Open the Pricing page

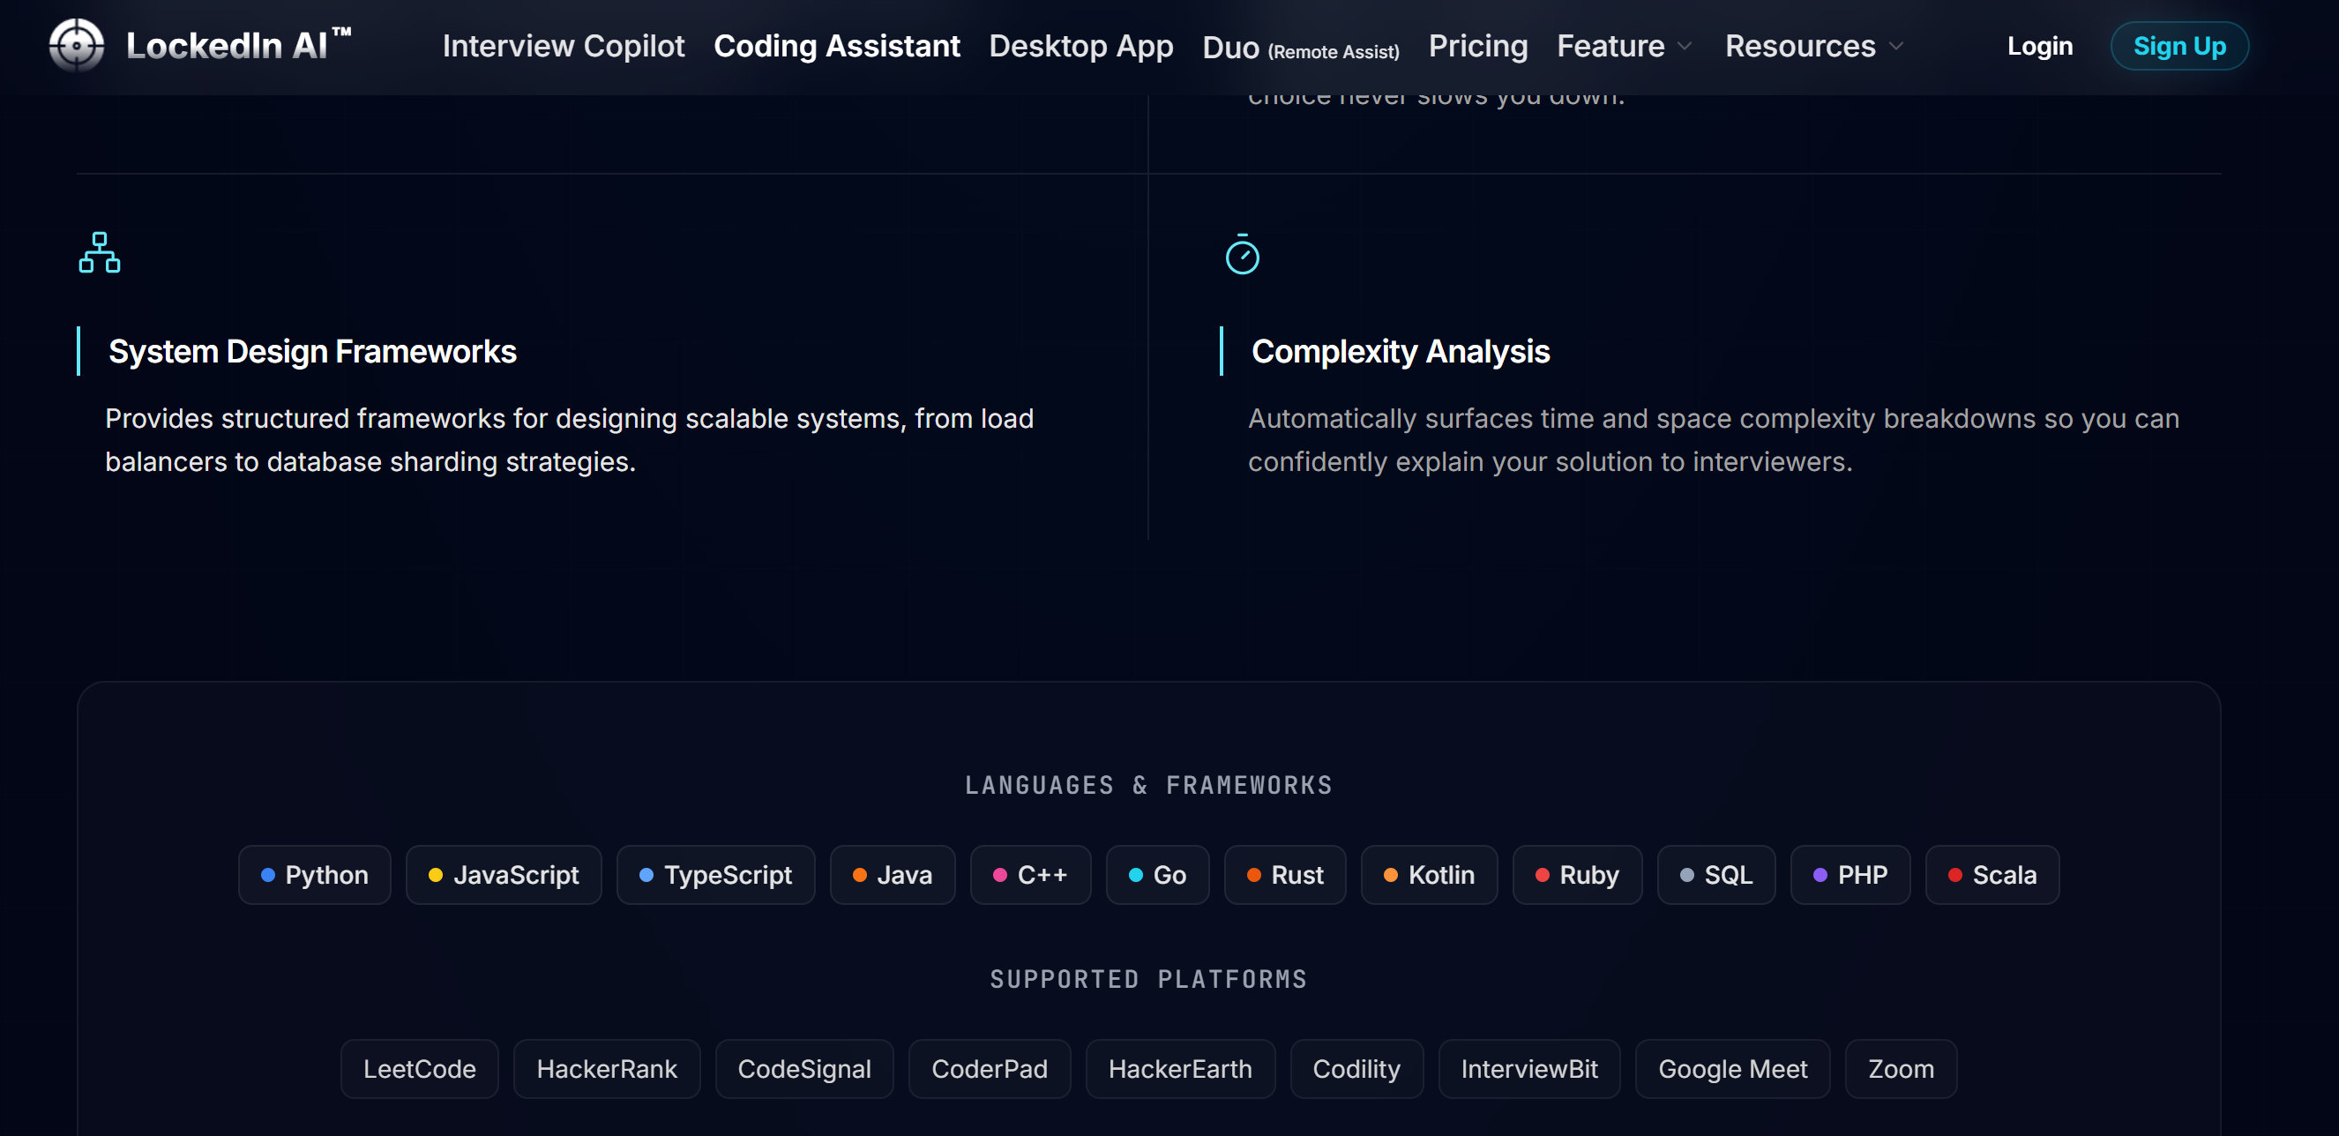[x=1477, y=45]
